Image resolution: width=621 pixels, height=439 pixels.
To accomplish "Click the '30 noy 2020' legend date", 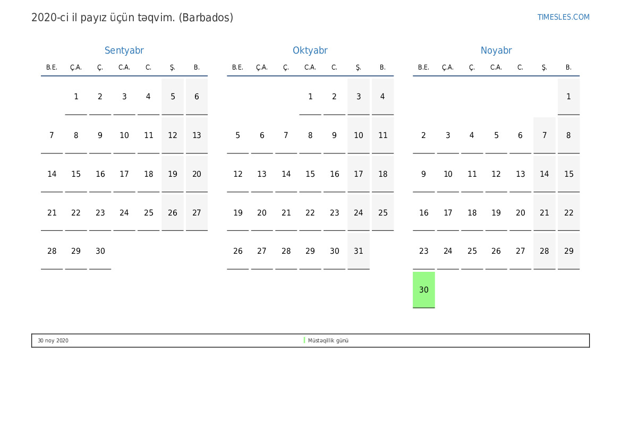I will coord(53,341).
